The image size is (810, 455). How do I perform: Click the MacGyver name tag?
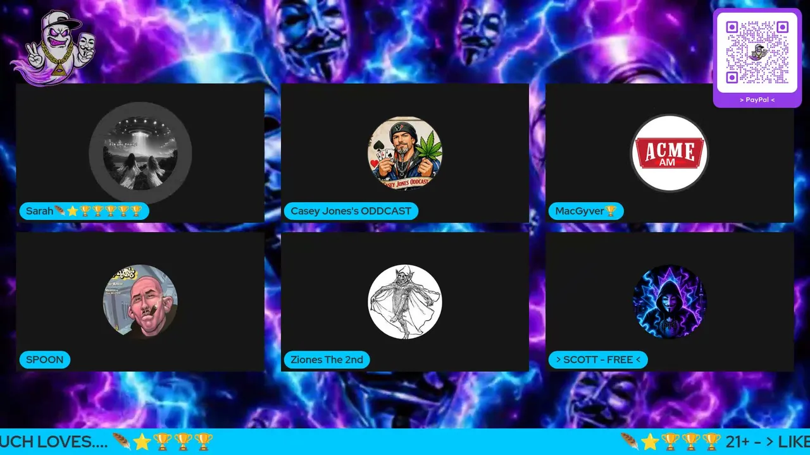point(586,211)
